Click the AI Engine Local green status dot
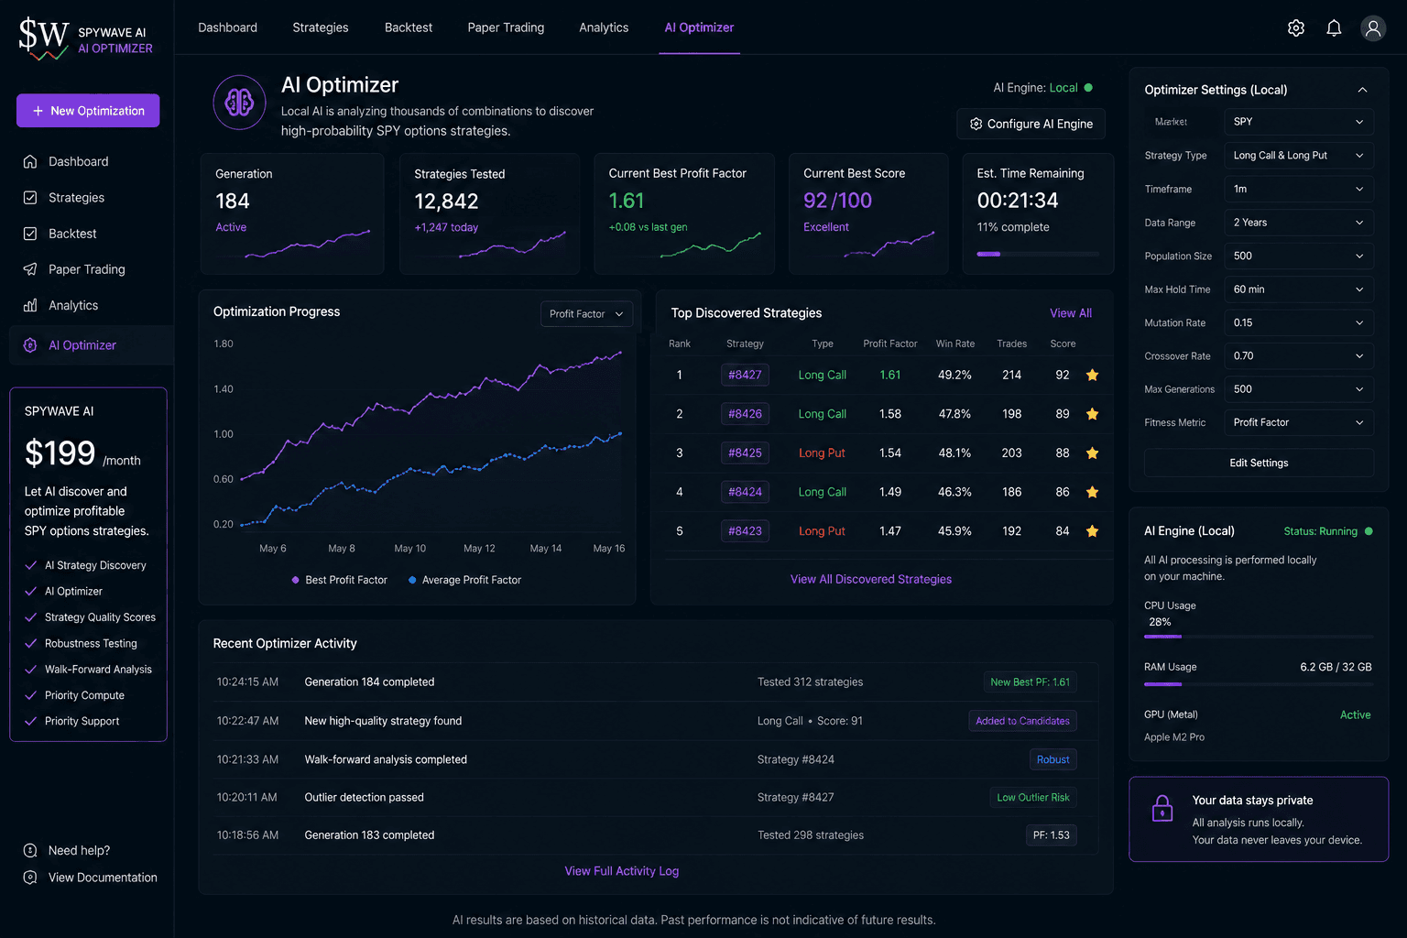This screenshot has height=938, width=1407. coord(1088,88)
